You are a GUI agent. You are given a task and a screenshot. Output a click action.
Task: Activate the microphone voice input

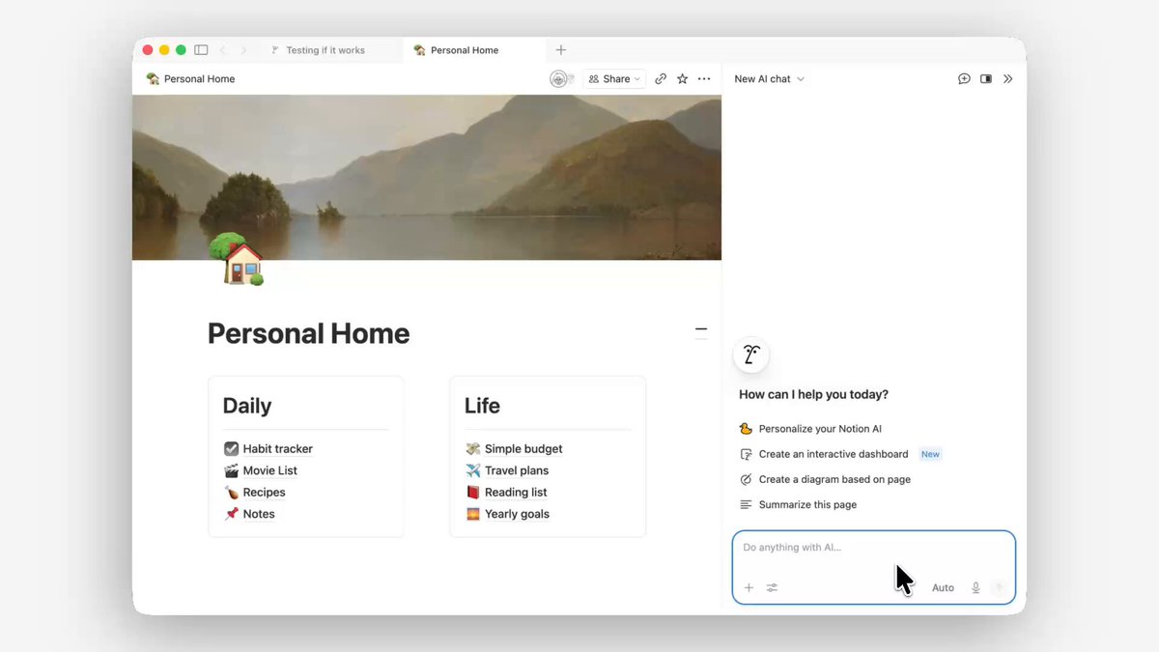976,587
